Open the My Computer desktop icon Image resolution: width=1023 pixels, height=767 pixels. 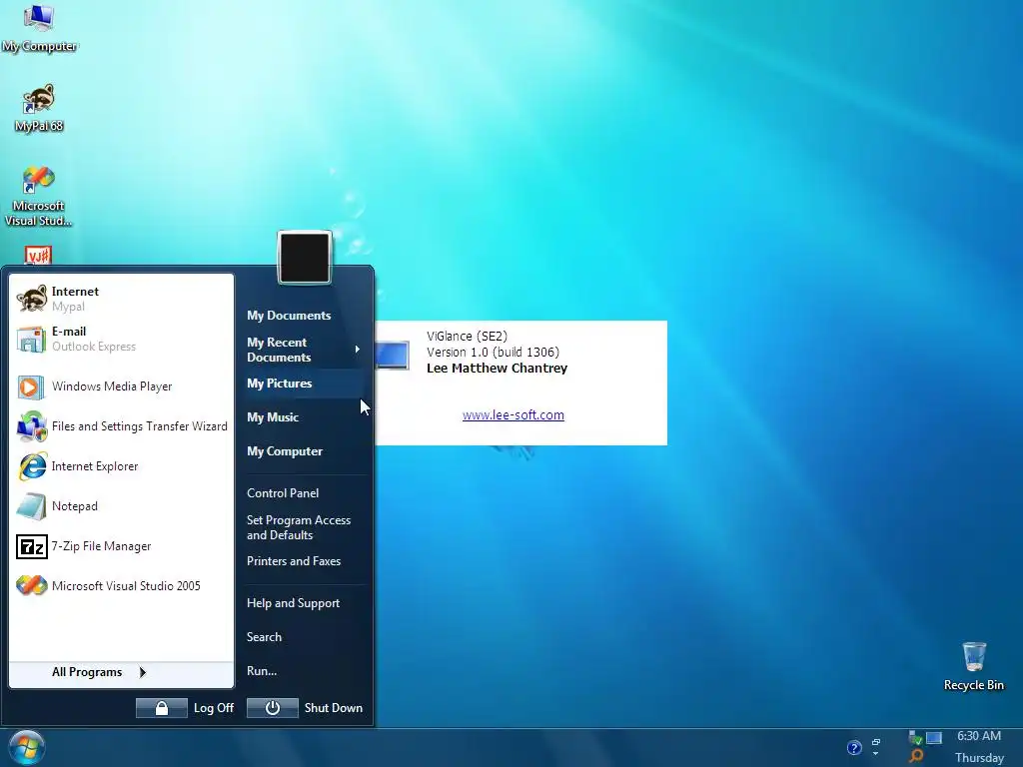pos(39,27)
